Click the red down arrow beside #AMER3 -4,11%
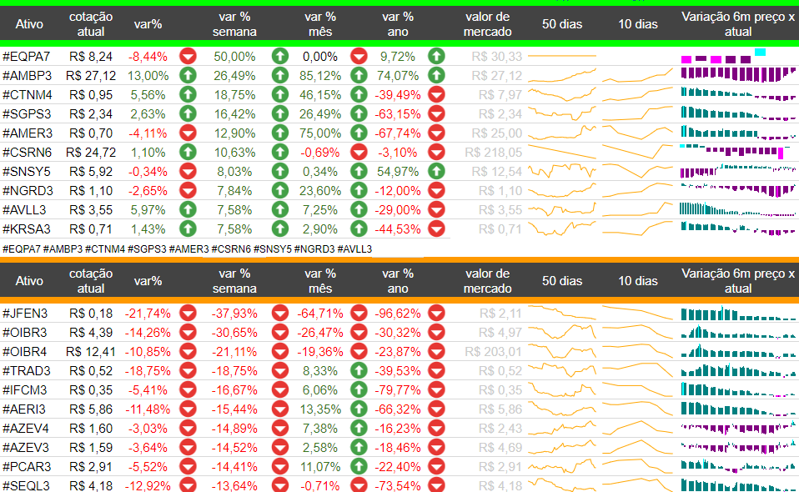799x492 pixels. point(188,133)
